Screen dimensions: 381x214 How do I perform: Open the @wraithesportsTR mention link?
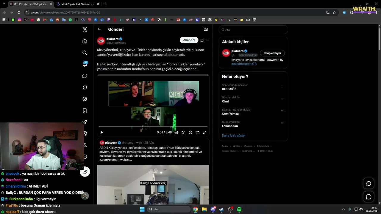pyautogui.click(x=244, y=64)
